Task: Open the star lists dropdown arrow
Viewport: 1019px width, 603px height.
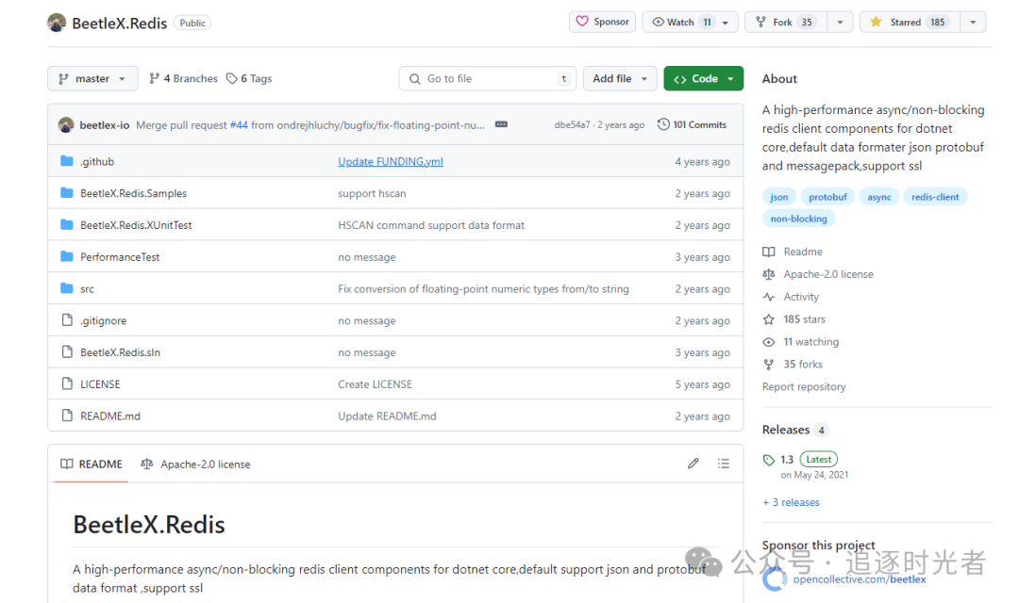Action: (973, 22)
